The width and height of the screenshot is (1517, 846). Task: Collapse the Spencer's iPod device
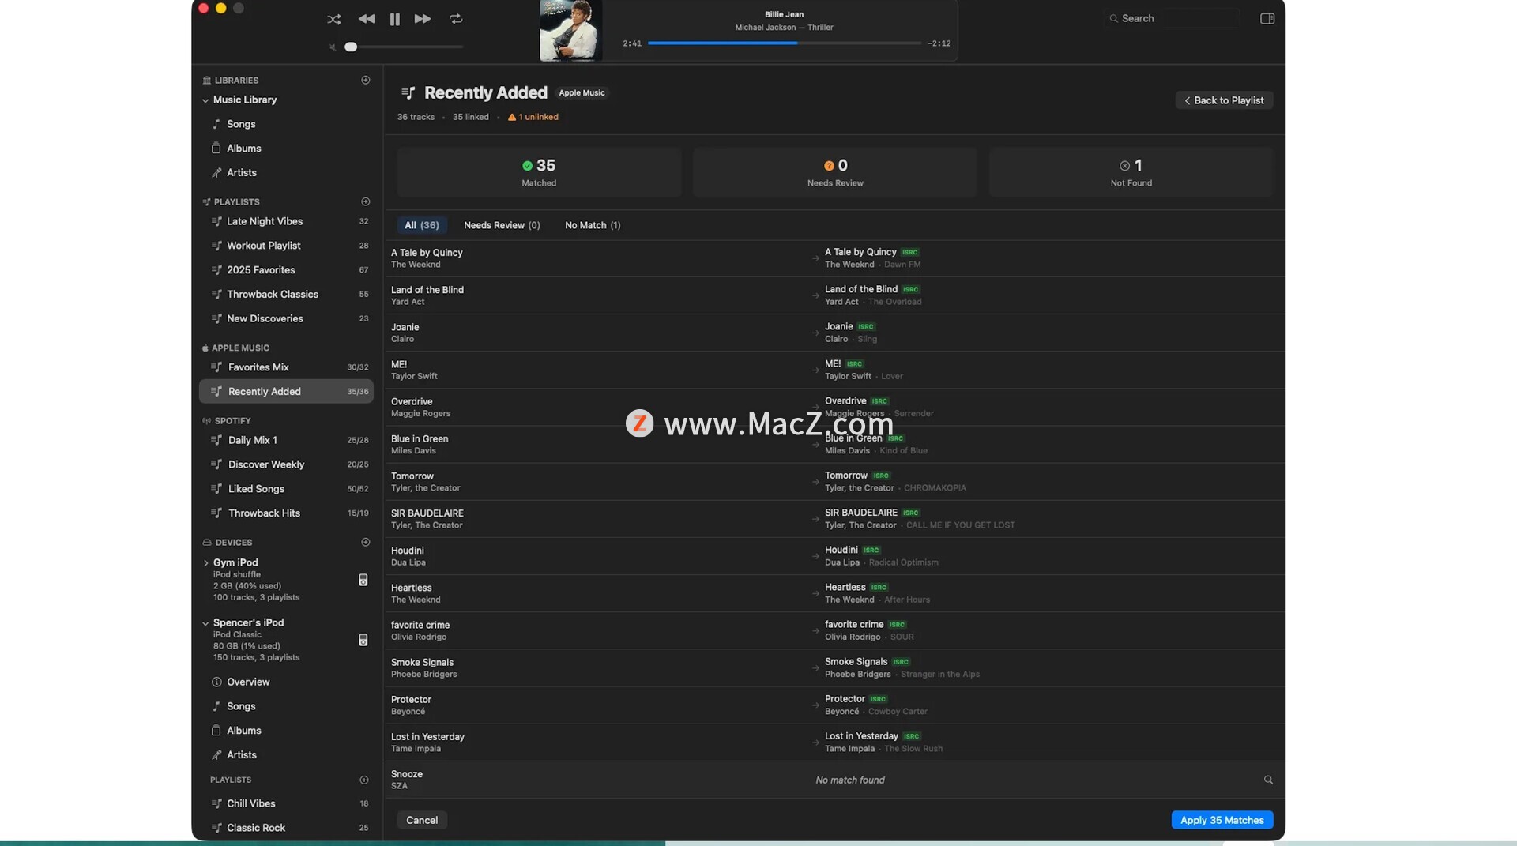[205, 623]
